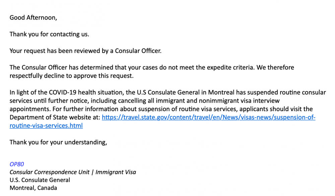Click 'Department of State website at:' text
Screen dimensions: 335x196
click(x=55, y=117)
